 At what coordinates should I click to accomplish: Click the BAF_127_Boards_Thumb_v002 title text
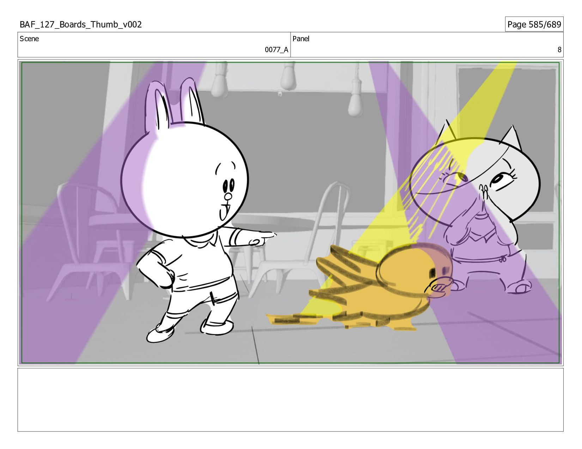click(x=81, y=24)
